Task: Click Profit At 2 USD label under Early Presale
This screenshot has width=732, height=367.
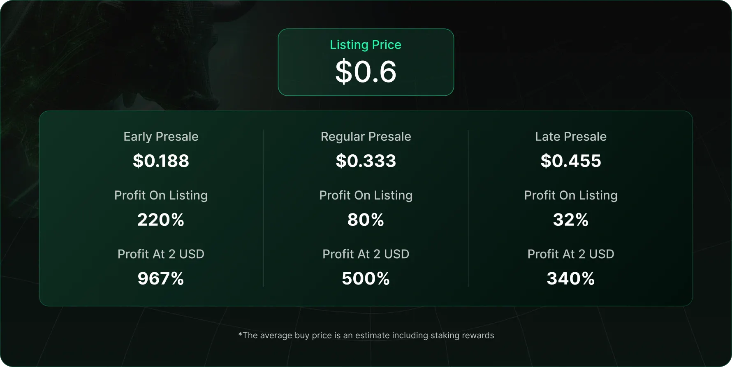Action: click(x=161, y=254)
